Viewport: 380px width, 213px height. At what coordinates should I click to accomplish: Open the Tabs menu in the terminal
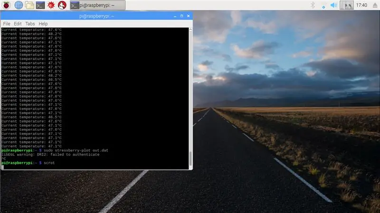point(30,24)
